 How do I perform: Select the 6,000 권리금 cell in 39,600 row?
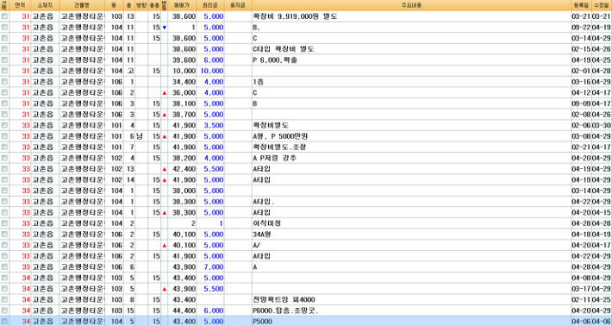(210, 60)
